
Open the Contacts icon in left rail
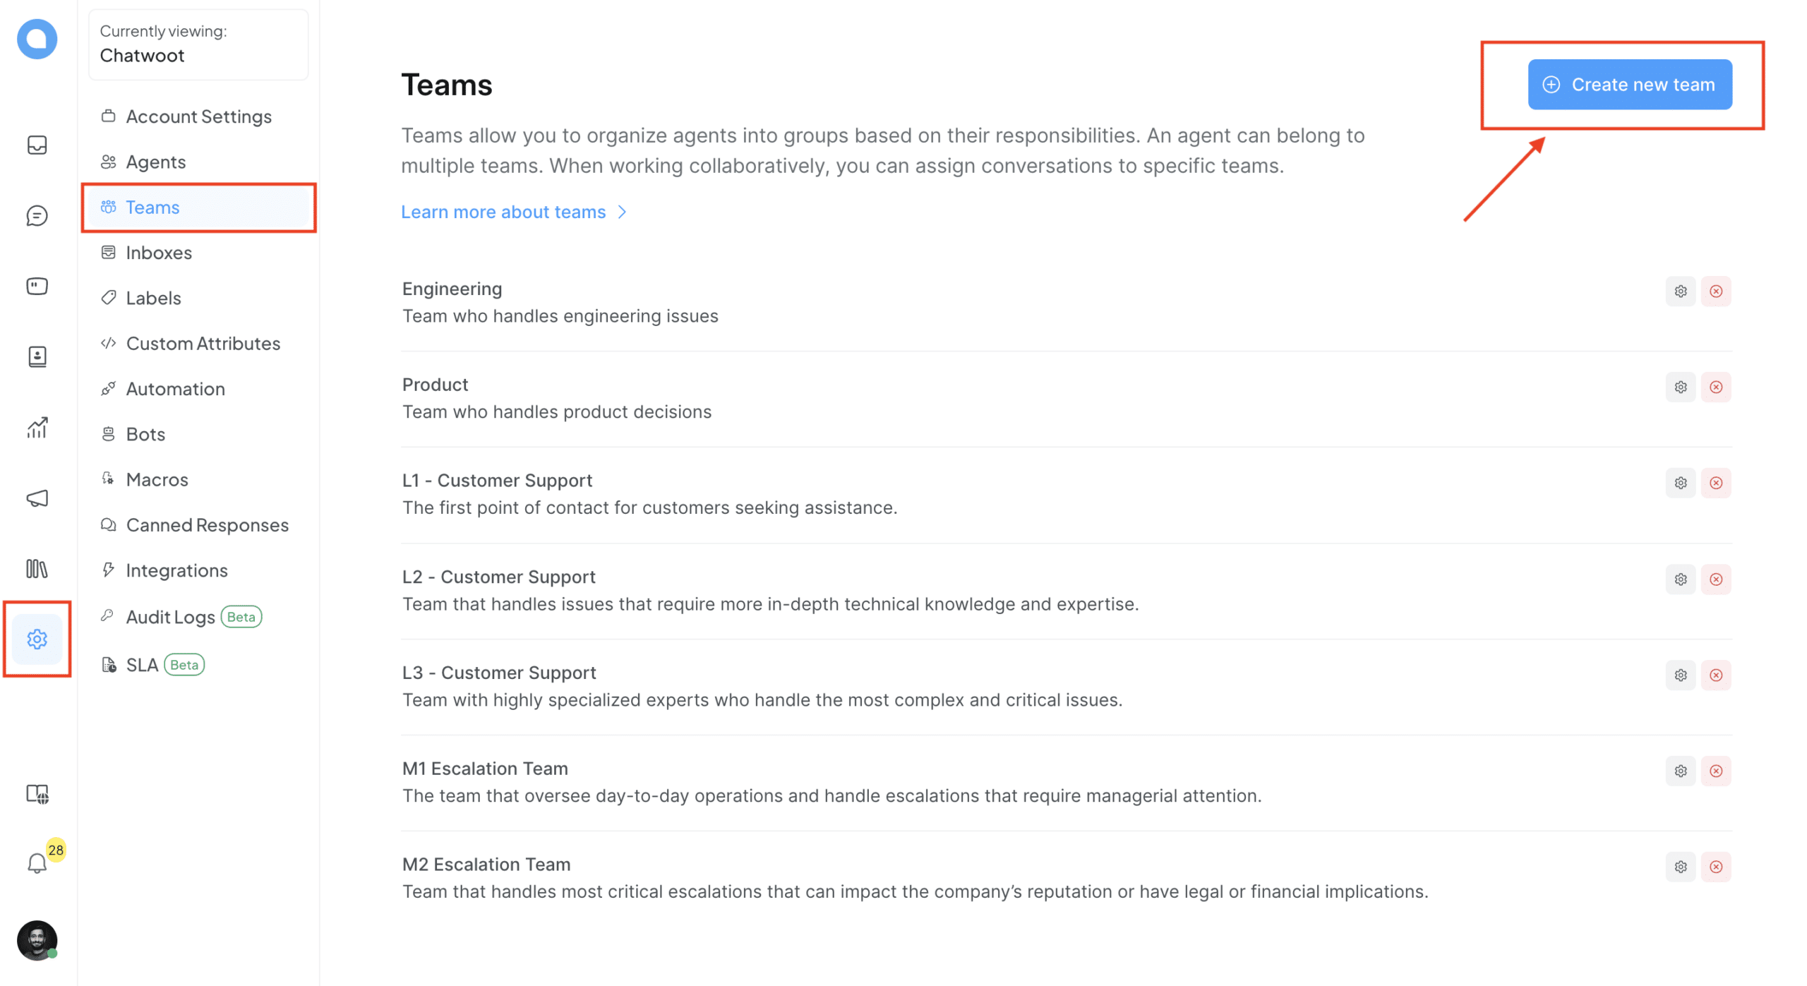coord(37,356)
